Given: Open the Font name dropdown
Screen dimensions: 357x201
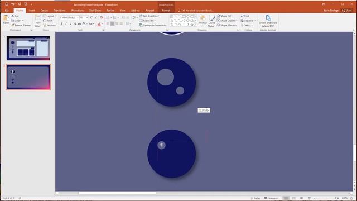Looking at the screenshot, I should pos(78,17).
